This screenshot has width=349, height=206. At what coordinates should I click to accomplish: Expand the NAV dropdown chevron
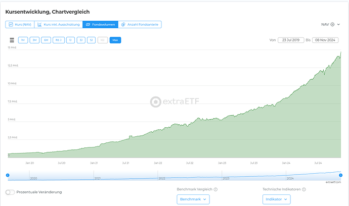pyautogui.click(x=339, y=24)
